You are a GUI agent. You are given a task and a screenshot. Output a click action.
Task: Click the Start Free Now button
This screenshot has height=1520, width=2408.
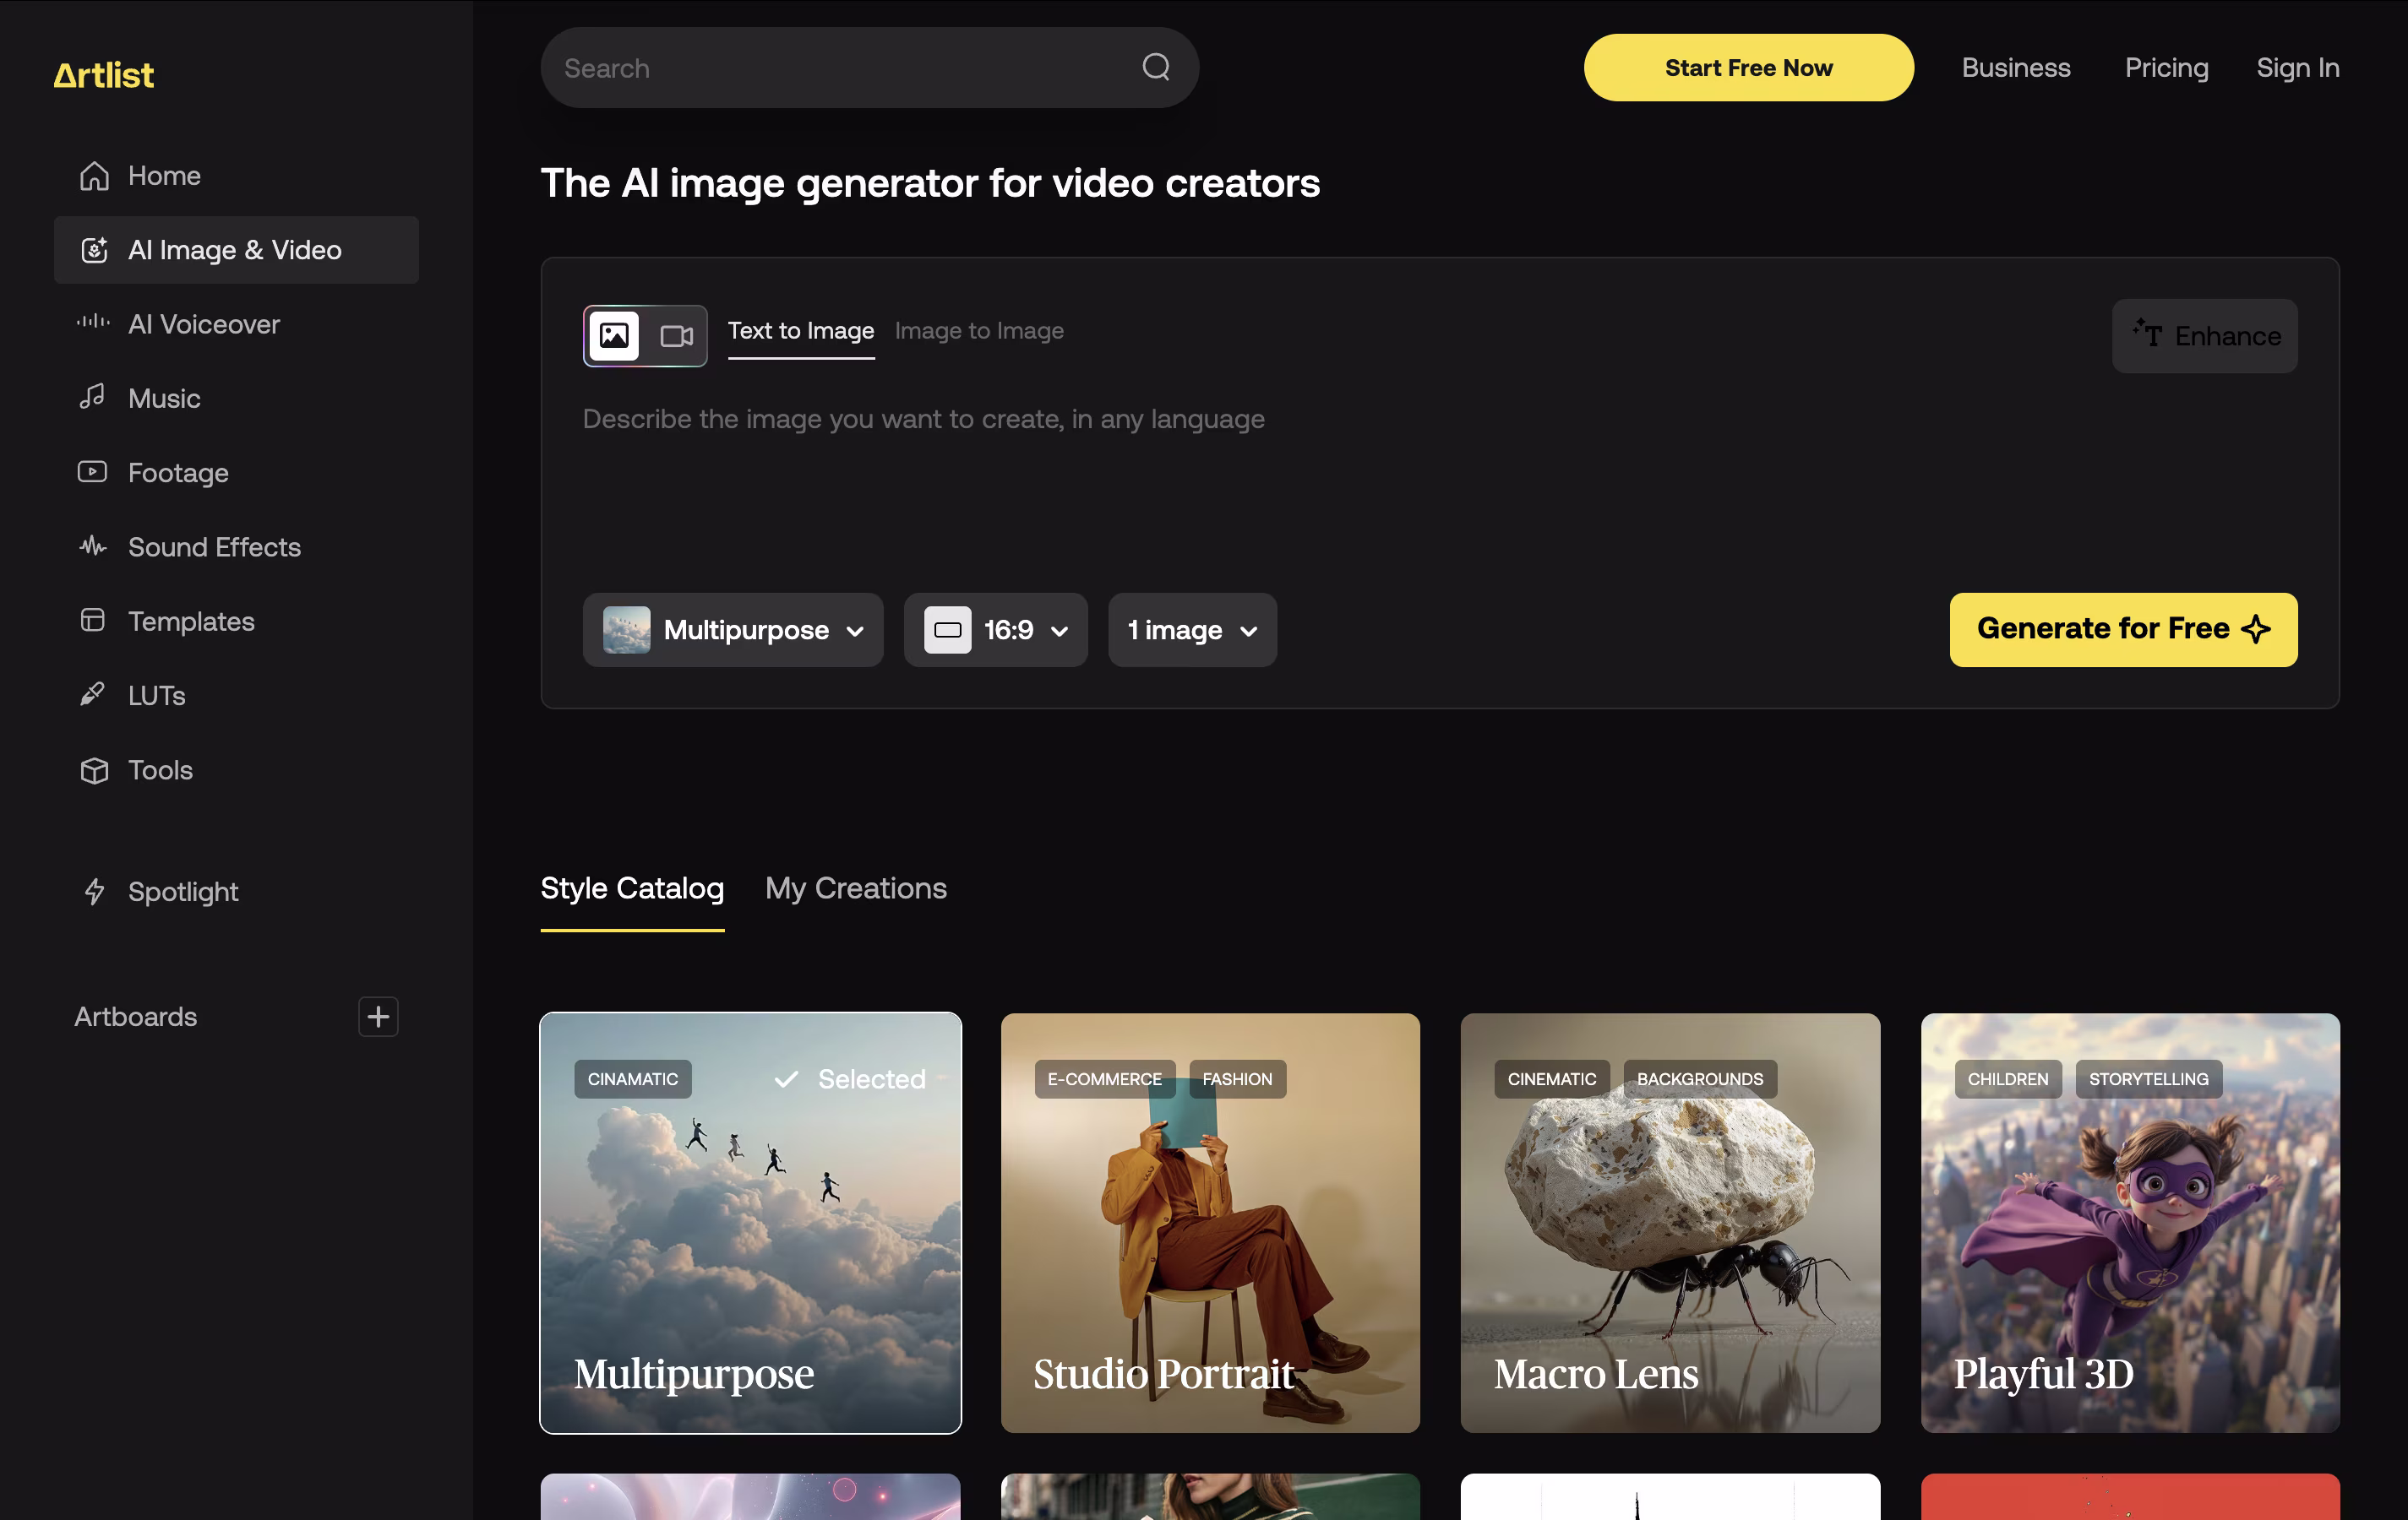coord(1749,68)
